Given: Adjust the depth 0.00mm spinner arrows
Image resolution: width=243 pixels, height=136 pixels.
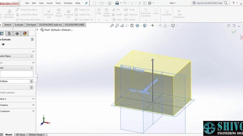Looking at the screenshot, I should [x=32, y=81].
